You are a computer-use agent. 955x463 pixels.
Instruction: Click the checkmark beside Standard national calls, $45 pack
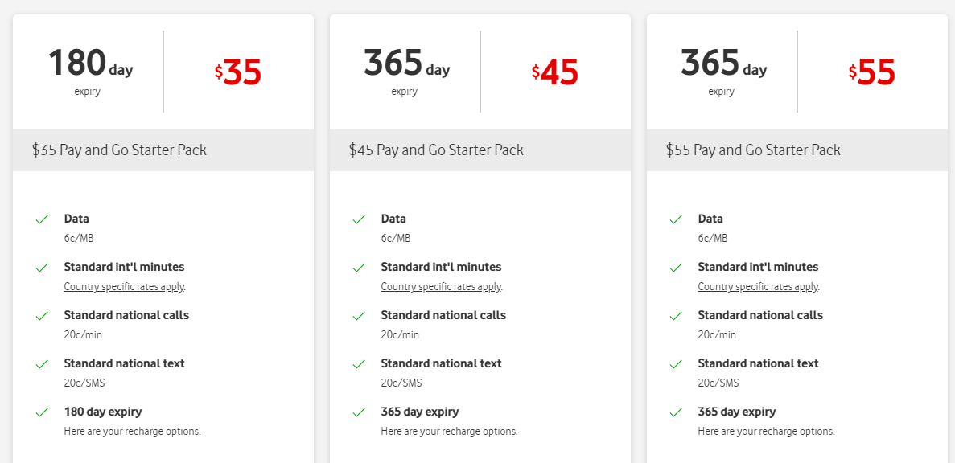point(359,315)
